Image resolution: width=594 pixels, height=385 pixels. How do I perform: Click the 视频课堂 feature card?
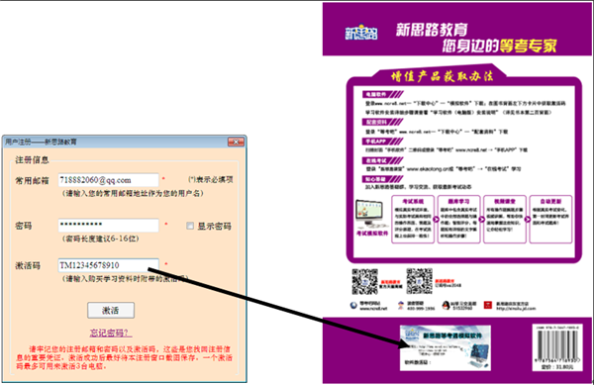(505, 219)
